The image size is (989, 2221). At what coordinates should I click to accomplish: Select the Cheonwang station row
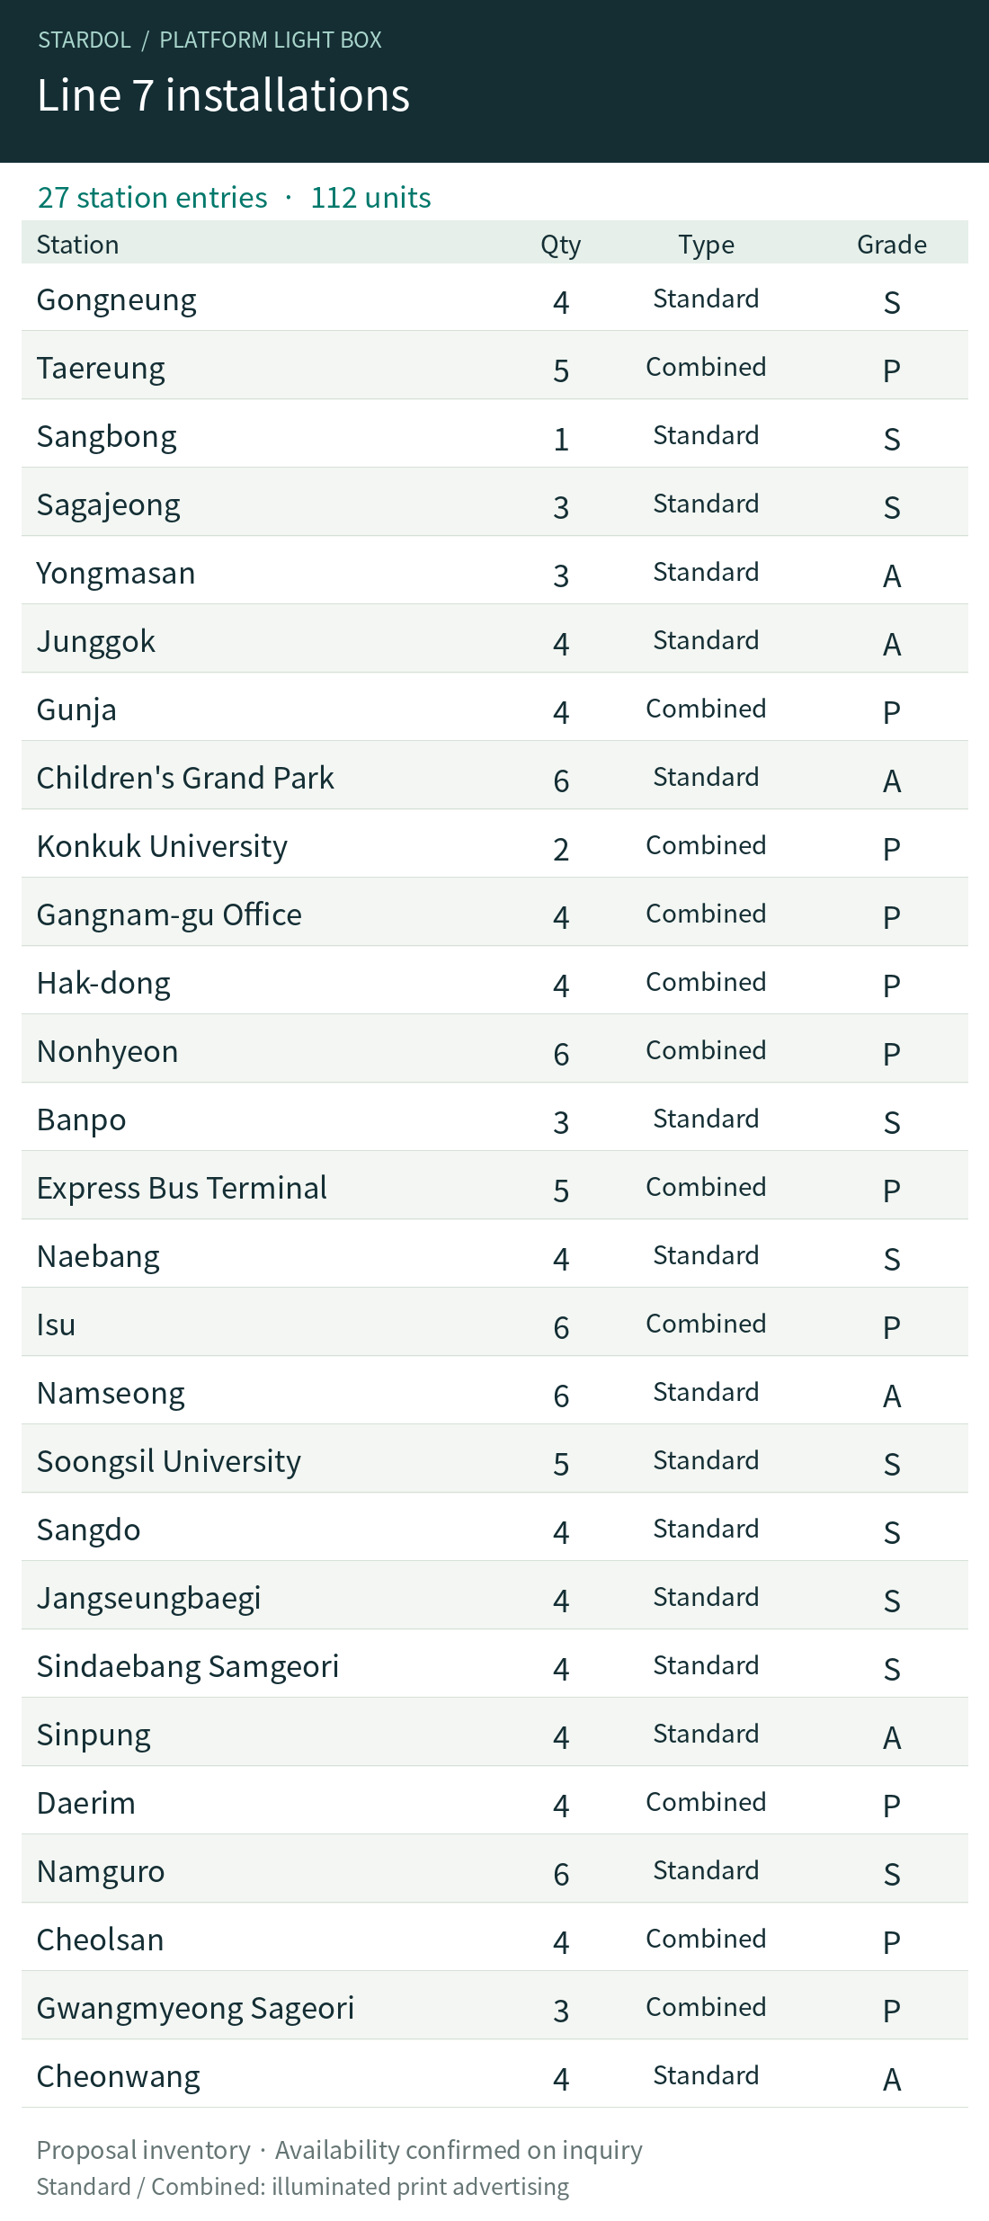(x=494, y=2074)
